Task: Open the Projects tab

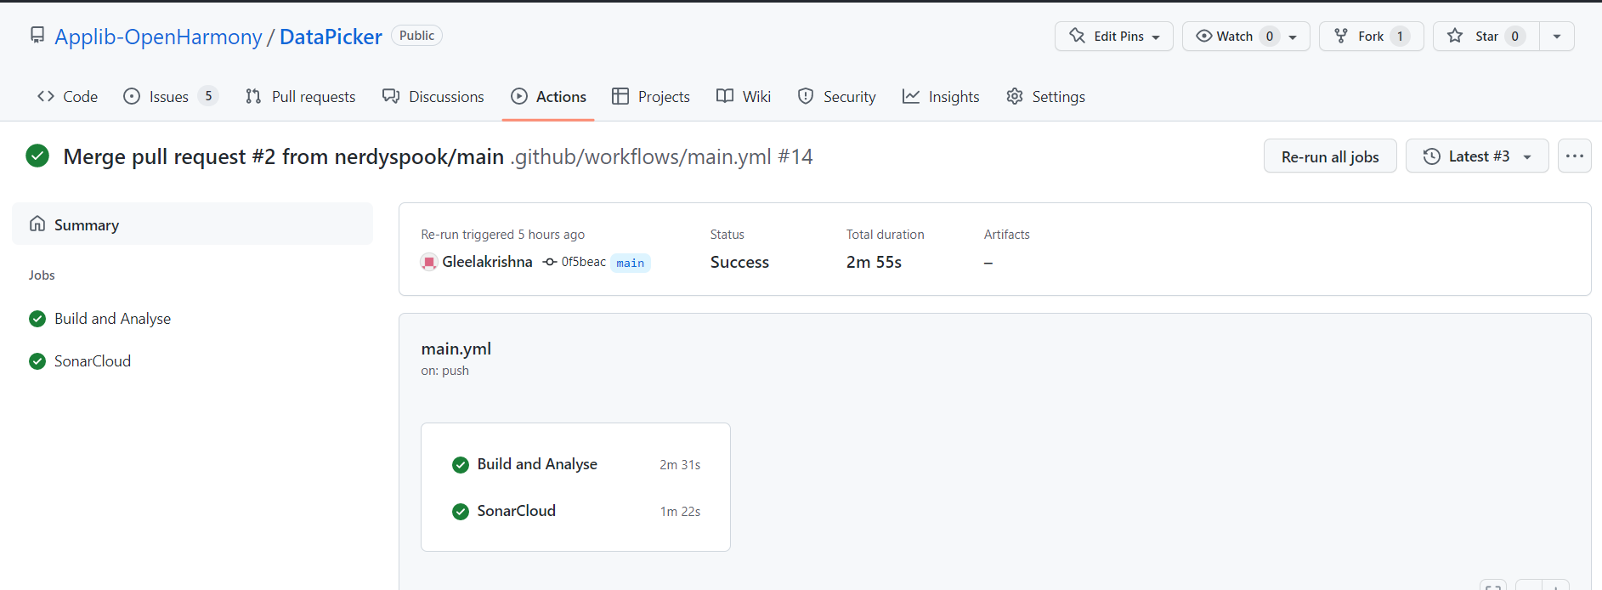Action: pyautogui.click(x=651, y=96)
